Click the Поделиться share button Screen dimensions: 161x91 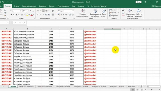click(x=156, y=6)
